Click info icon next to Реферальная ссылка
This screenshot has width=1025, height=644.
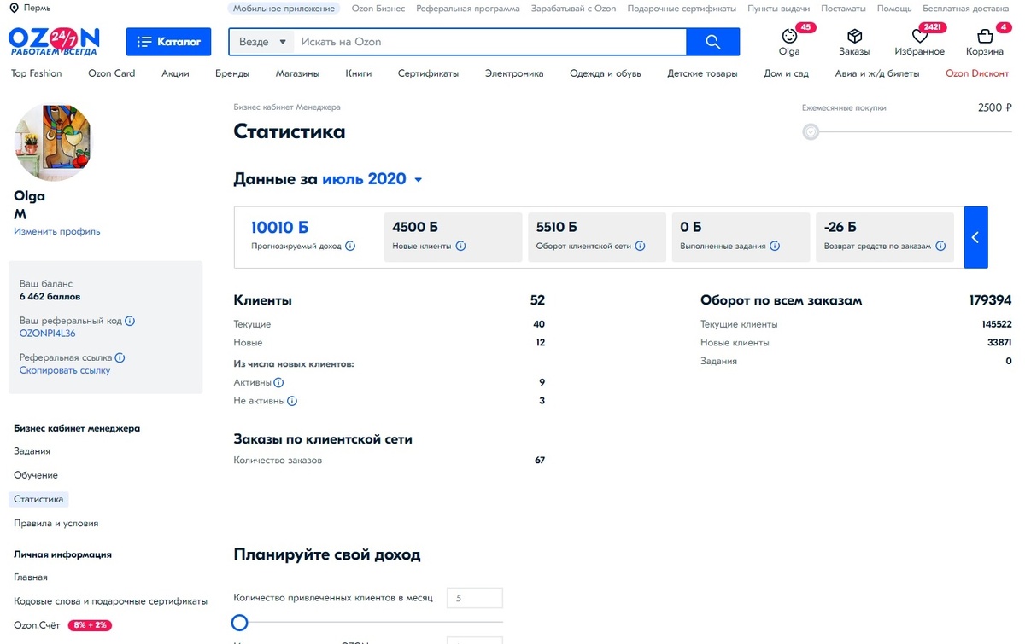click(x=120, y=358)
